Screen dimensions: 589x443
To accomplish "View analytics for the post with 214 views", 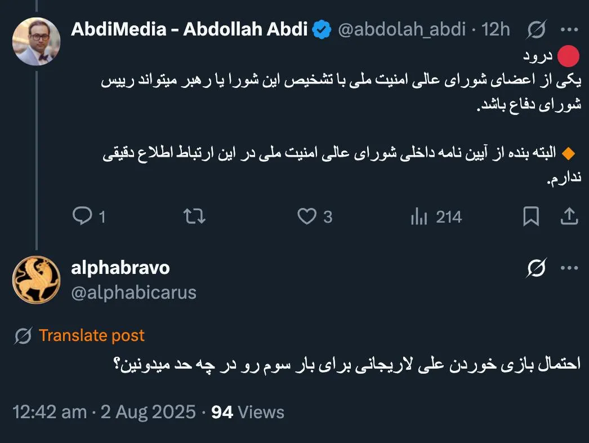I will click(419, 216).
